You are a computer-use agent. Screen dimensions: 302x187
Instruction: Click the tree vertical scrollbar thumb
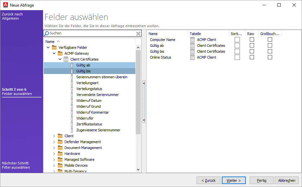point(138,92)
